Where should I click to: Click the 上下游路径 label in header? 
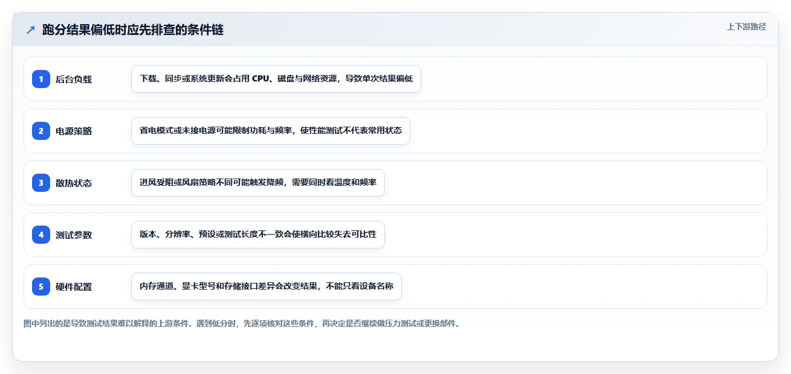click(x=746, y=27)
